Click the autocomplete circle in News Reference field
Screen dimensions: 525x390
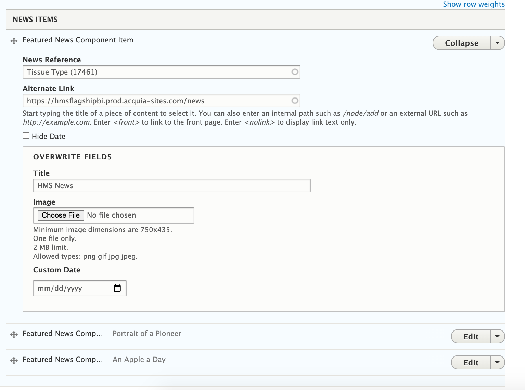pyautogui.click(x=295, y=72)
